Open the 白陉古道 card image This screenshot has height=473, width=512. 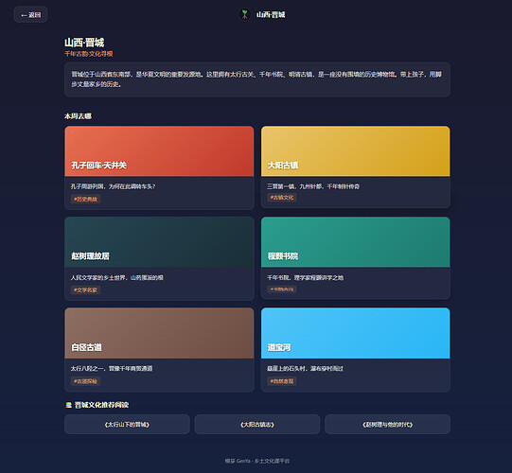pos(159,333)
